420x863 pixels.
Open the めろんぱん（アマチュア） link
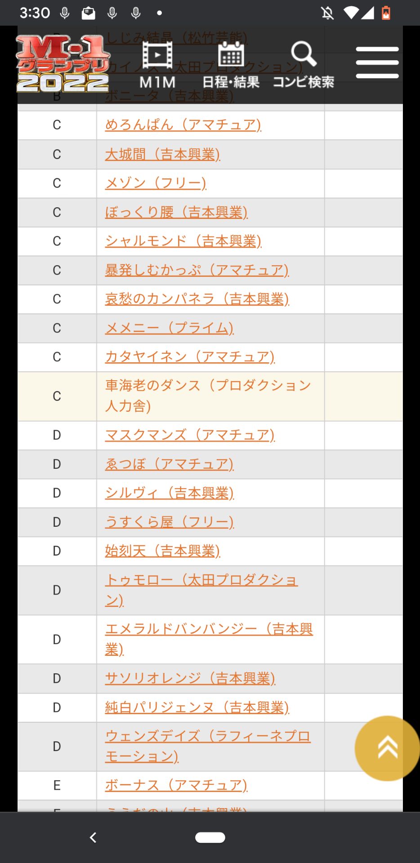tap(183, 125)
